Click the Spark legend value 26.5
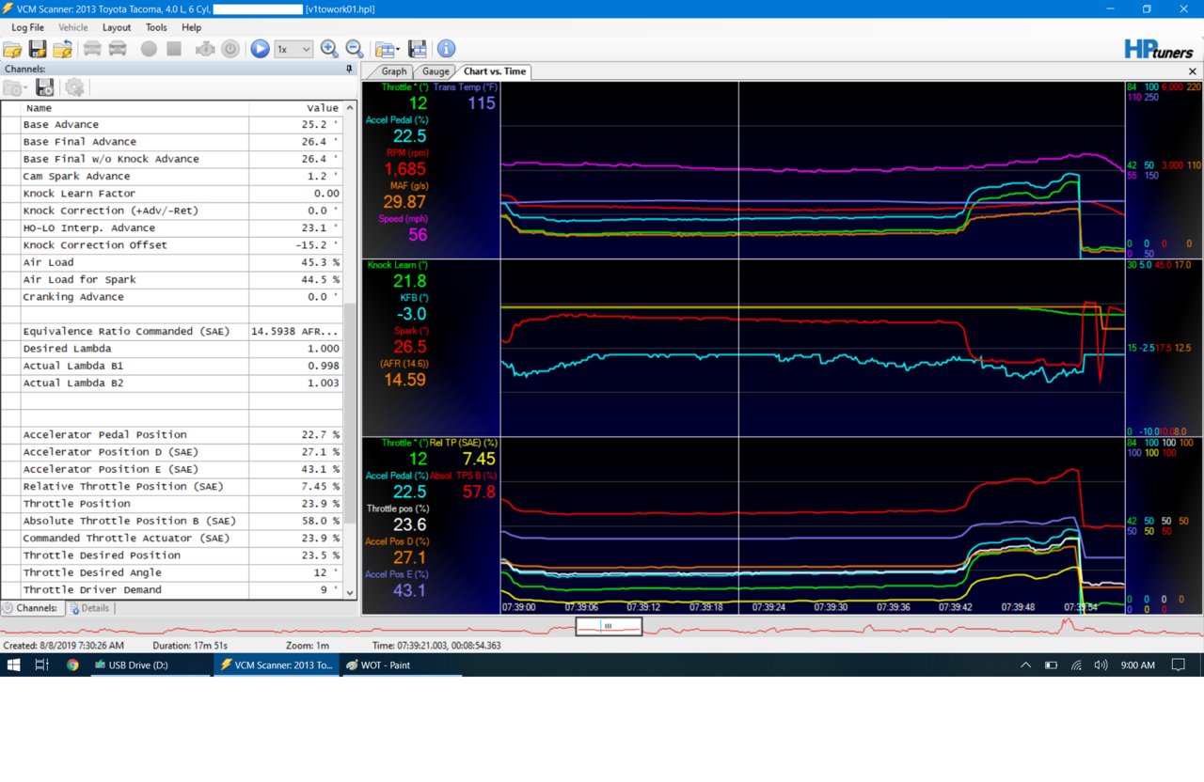This screenshot has height=782, width=1204. tap(410, 347)
